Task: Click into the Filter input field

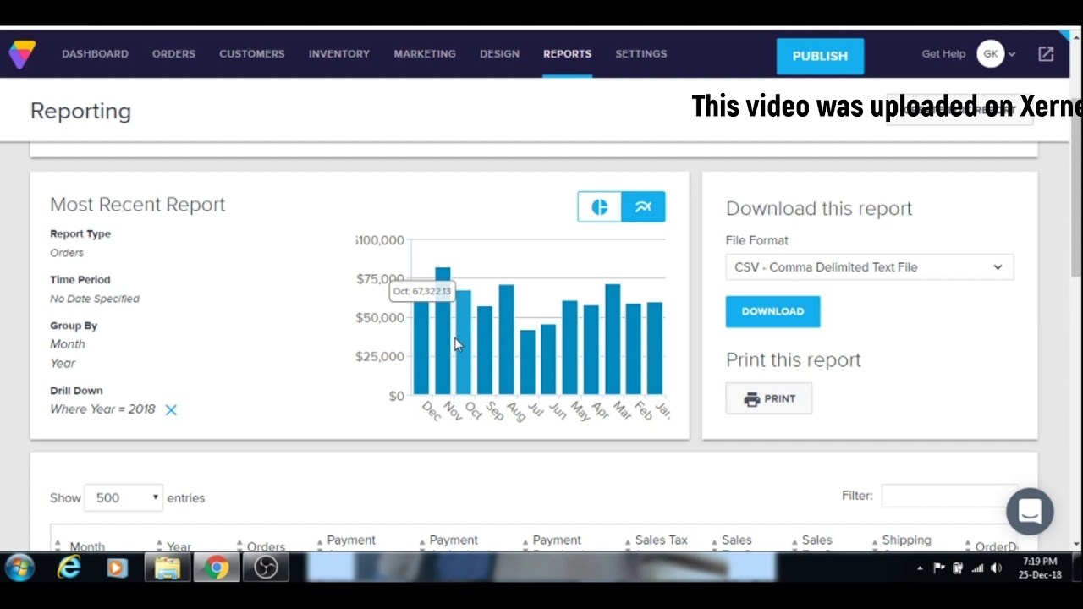Action: point(949,496)
